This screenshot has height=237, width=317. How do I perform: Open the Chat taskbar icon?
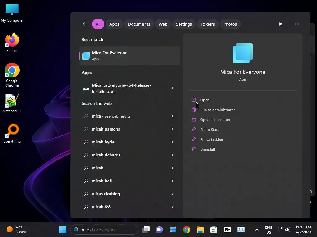point(159,230)
